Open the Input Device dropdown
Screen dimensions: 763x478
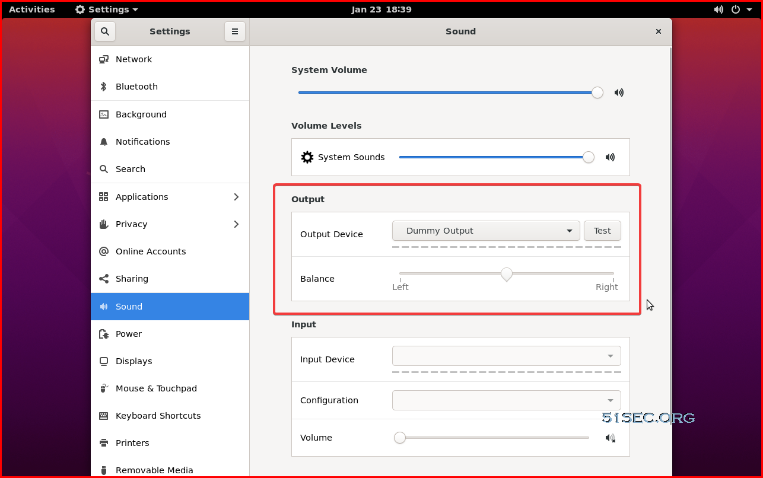click(x=507, y=356)
